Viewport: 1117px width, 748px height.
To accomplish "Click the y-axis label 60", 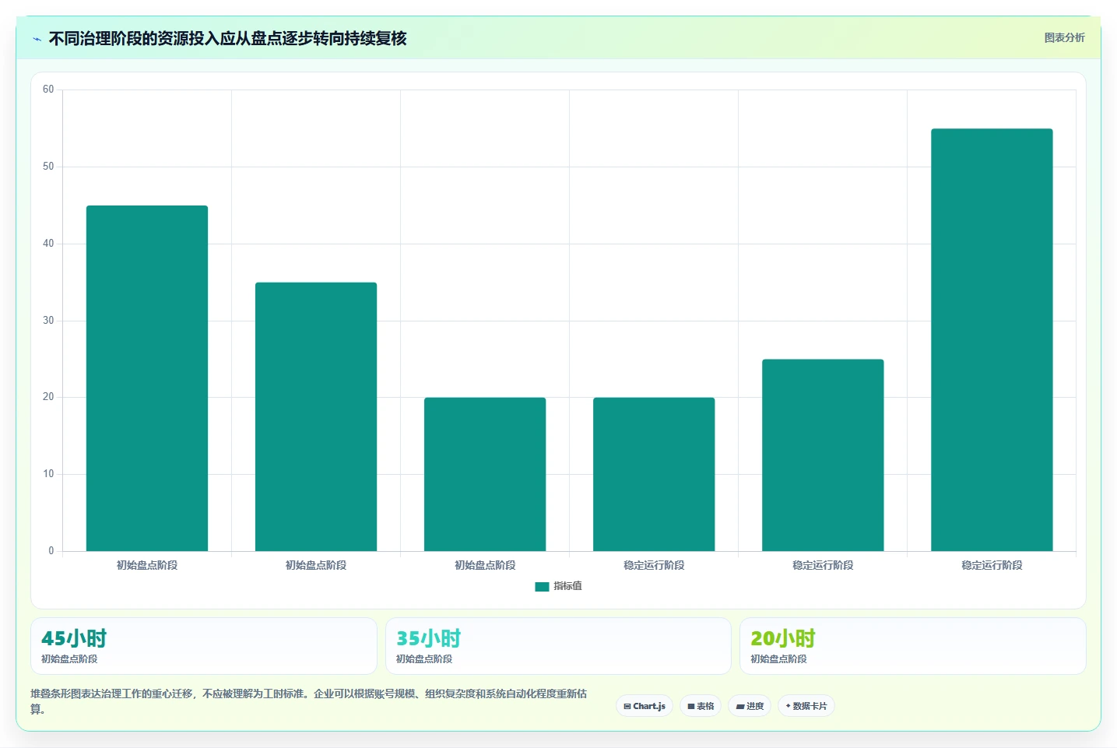I will [48, 90].
